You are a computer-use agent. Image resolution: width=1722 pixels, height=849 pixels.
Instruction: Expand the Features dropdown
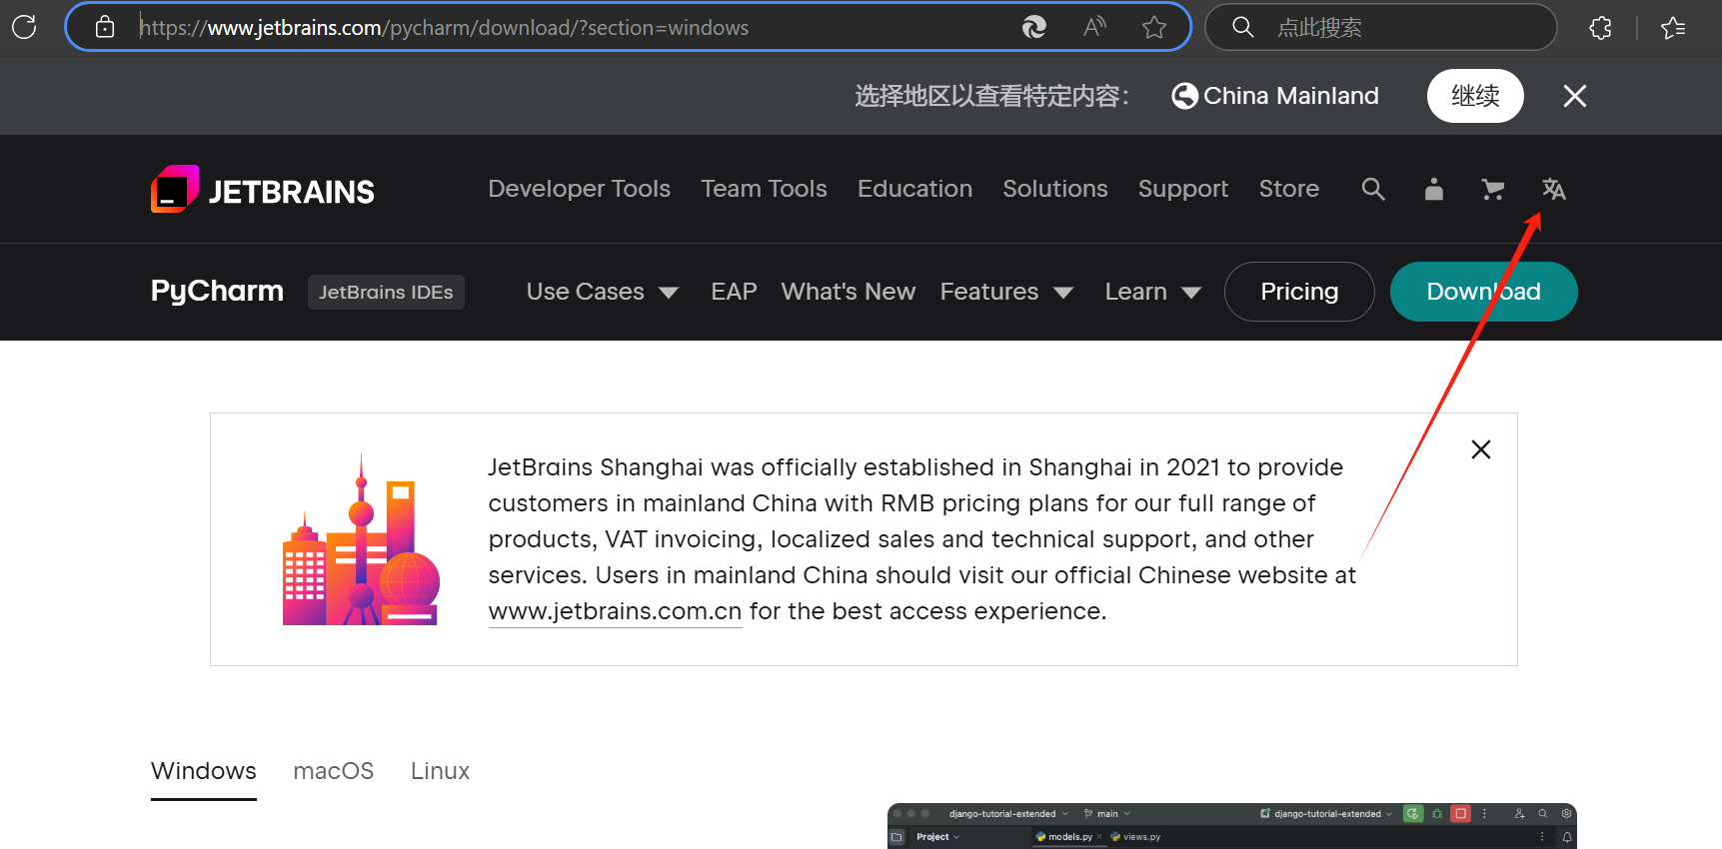1006,292
